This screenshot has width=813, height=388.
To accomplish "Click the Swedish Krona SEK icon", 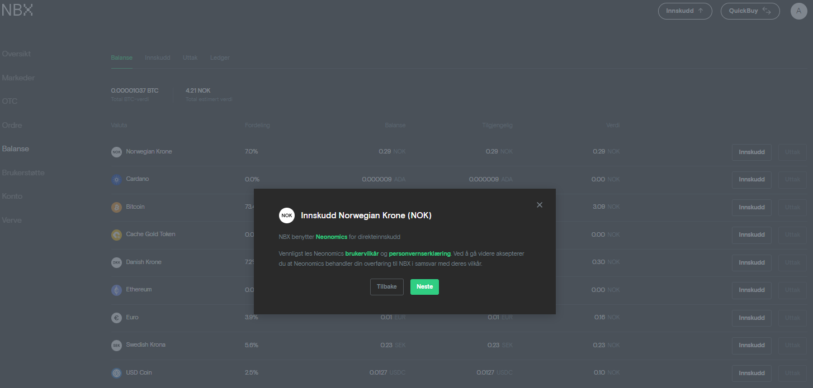I will [116, 345].
